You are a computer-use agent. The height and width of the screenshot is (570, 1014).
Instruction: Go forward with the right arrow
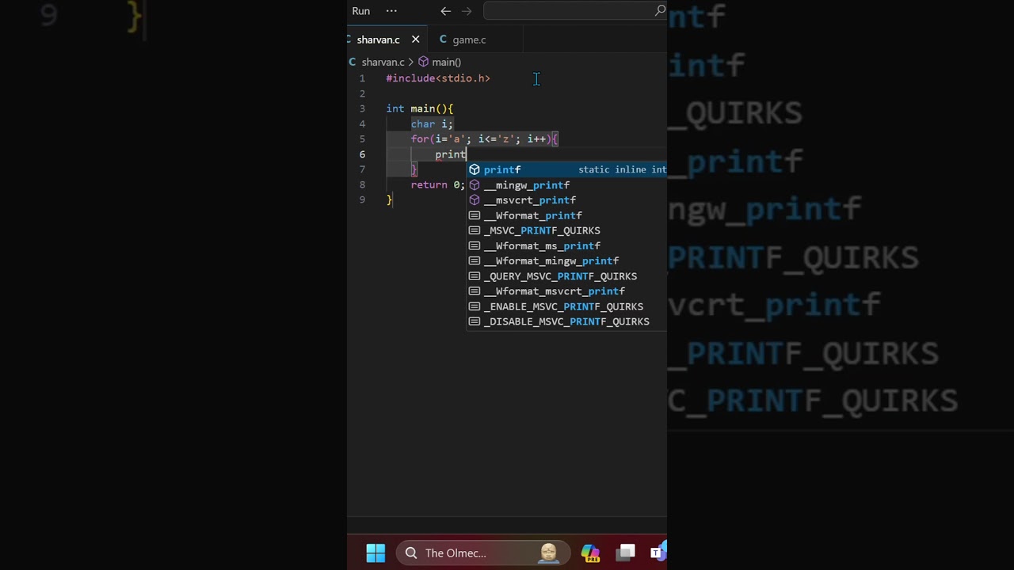point(467,11)
